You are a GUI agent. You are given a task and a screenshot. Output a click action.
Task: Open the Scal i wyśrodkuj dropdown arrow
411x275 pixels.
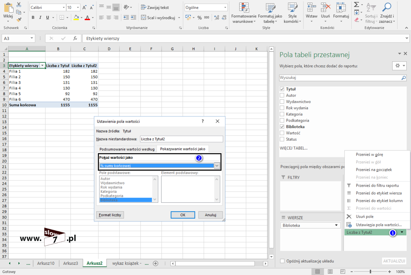179,18
